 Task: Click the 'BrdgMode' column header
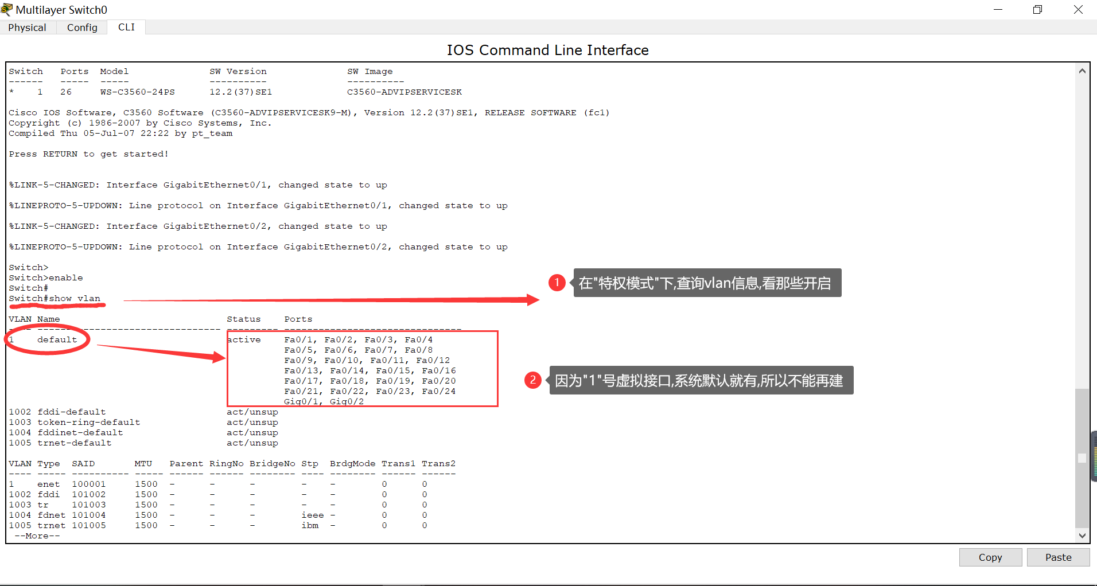tap(353, 464)
